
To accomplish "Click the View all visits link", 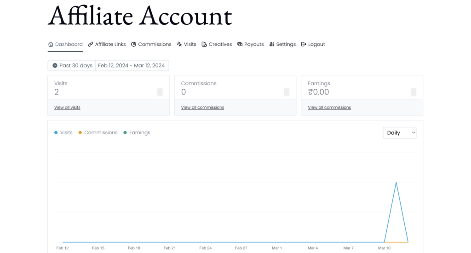I will [67, 107].
